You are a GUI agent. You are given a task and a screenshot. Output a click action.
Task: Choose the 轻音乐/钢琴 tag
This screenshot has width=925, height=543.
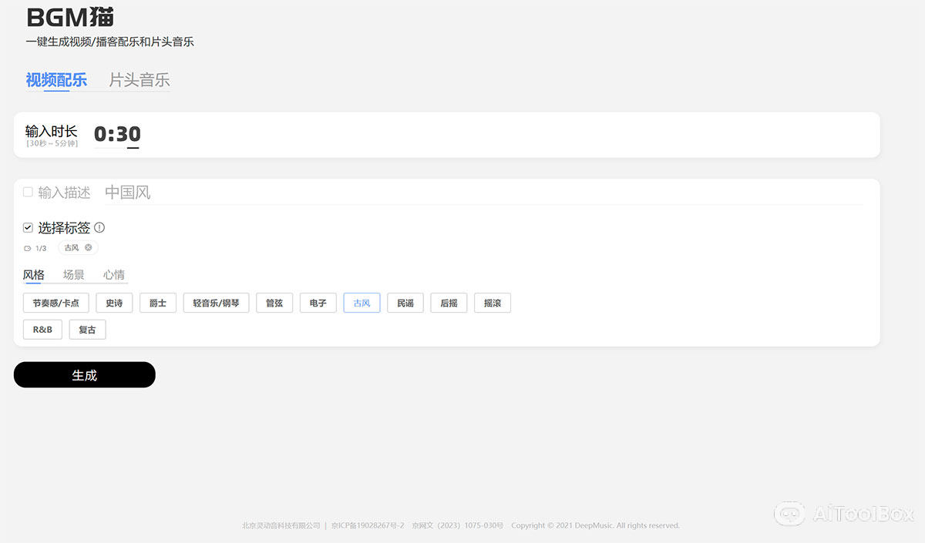(216, 303)
